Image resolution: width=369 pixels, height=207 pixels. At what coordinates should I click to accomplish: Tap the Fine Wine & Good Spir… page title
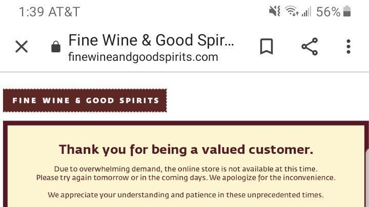click(x=151, y=40)
